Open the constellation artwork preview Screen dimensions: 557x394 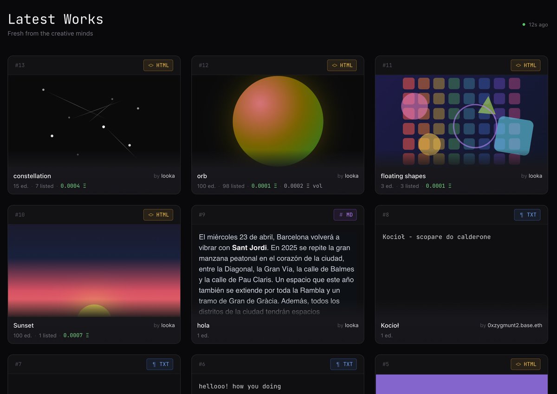[x=94, y=121]
